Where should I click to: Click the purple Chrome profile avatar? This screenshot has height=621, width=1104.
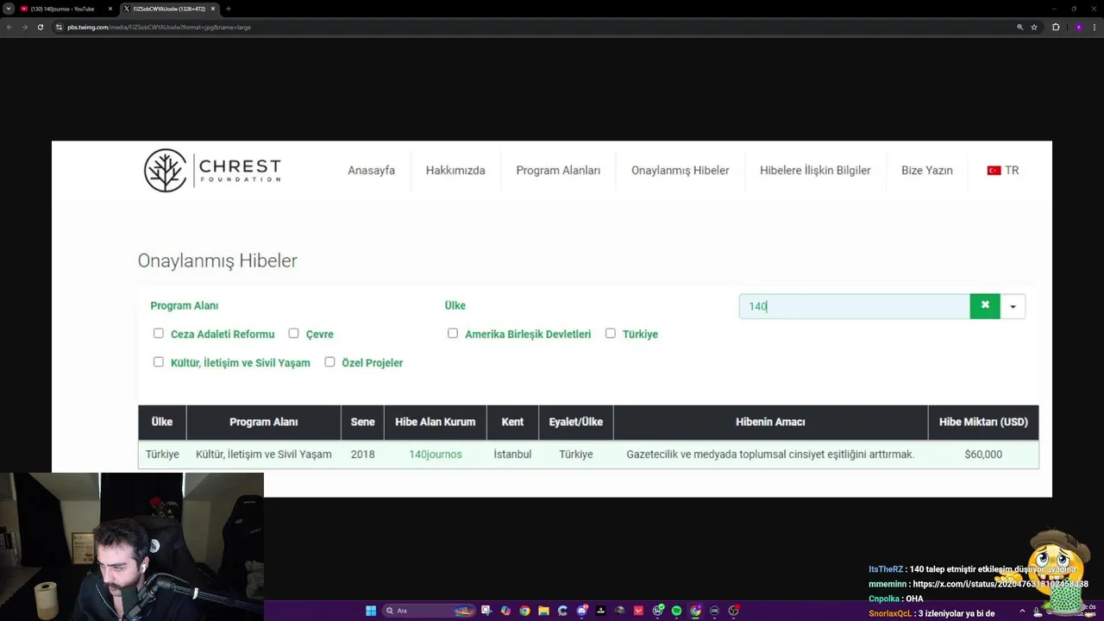[x=1078, y=27]
